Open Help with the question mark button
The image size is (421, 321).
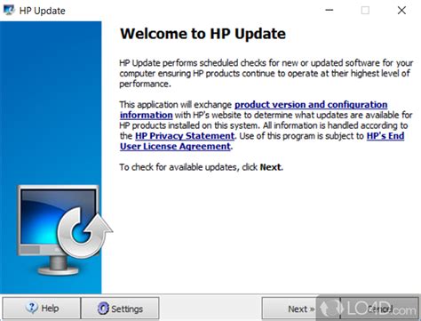[42, 309]
